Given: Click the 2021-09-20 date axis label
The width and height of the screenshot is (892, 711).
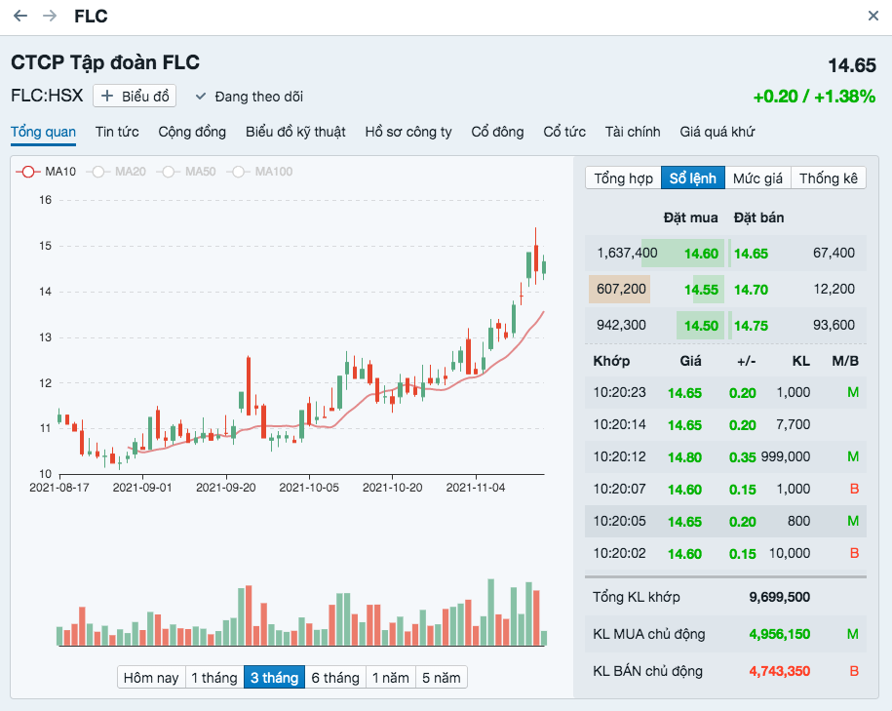Looking at the screenshot, I should click(226, 488).
